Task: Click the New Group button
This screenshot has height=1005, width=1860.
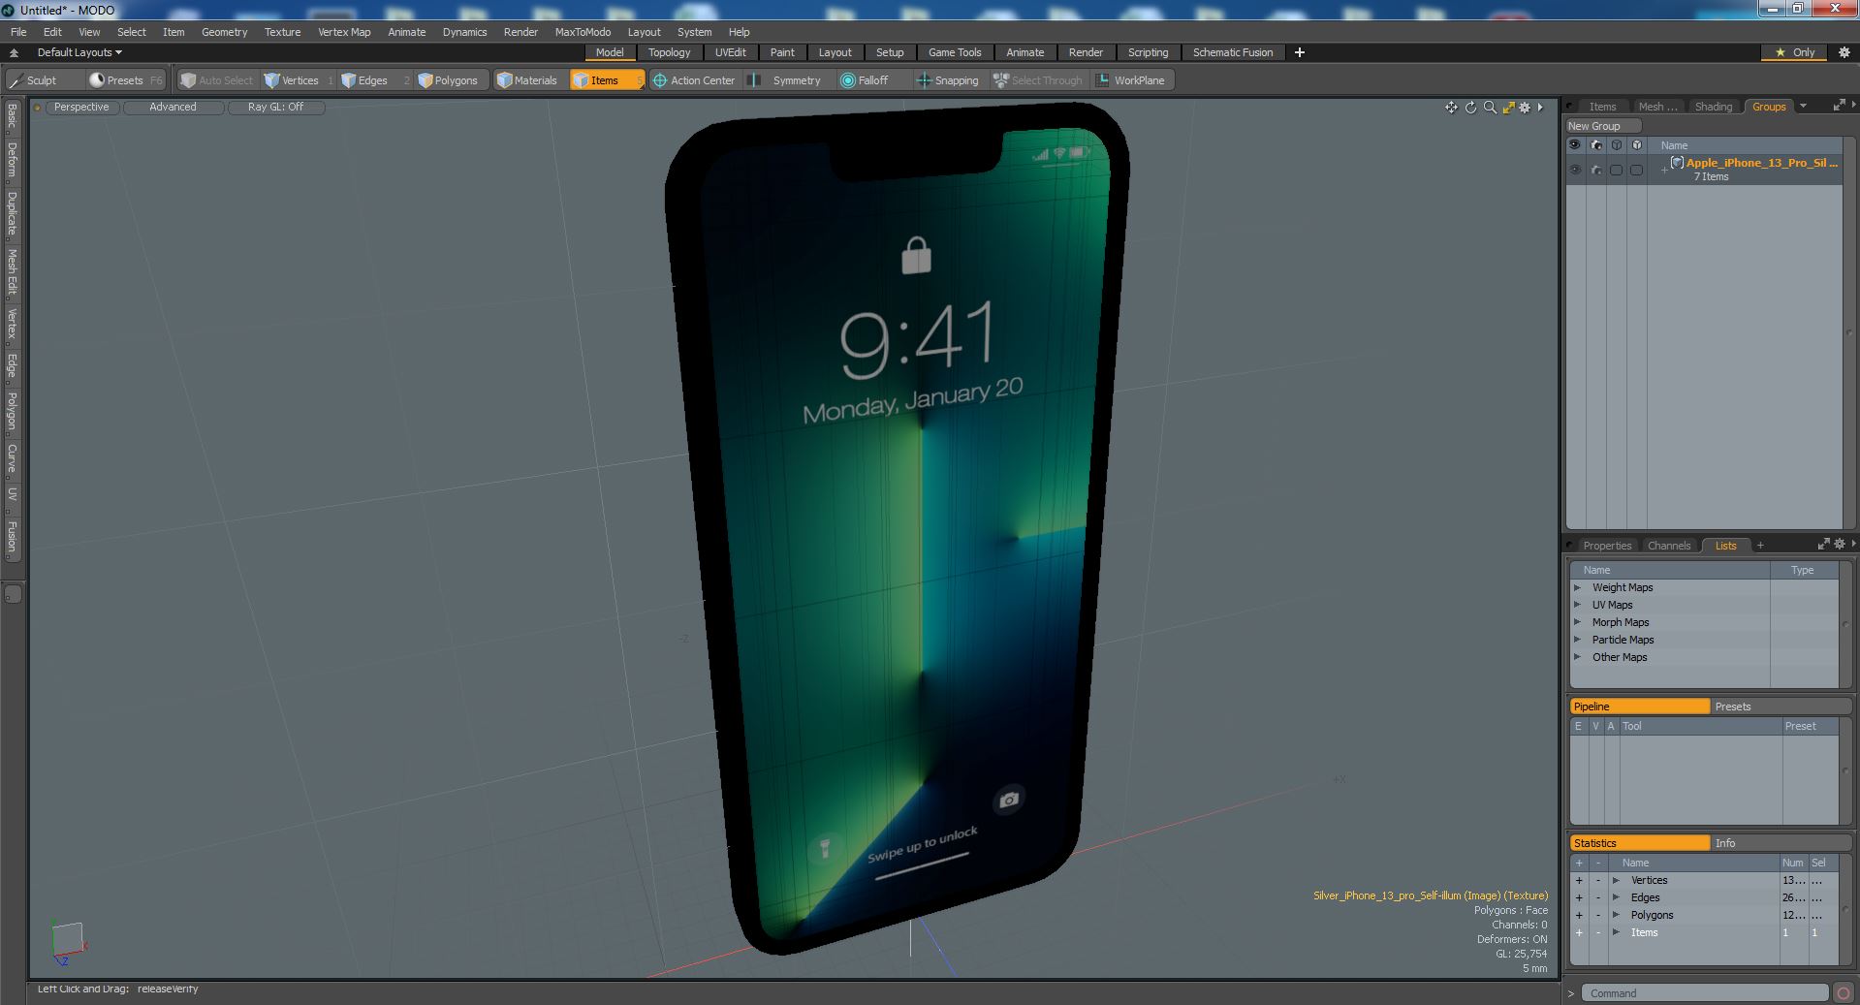Action: 1602,126
